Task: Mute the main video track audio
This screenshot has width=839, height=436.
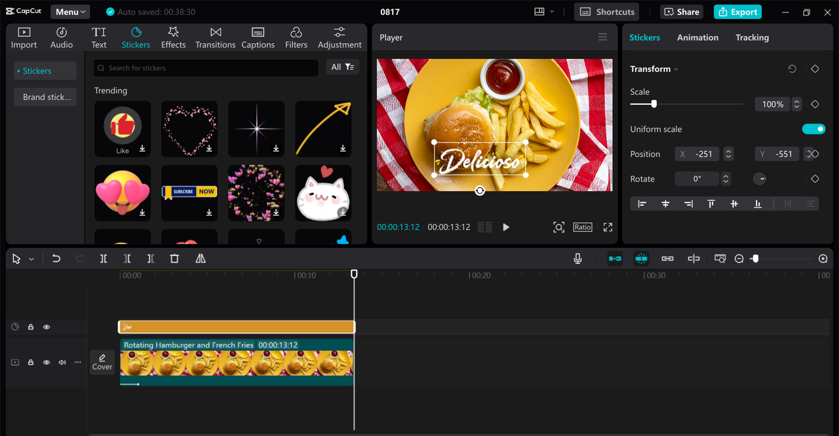Action: click(x=62, y=362)
